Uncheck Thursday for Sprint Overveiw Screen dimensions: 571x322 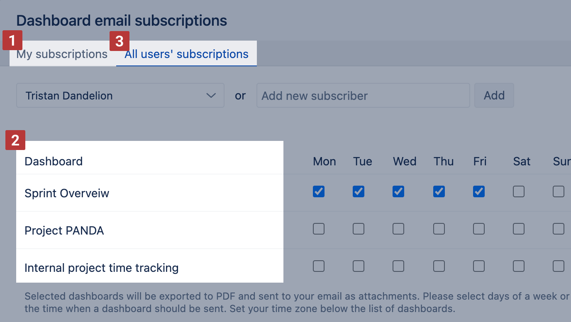(439, 191)
